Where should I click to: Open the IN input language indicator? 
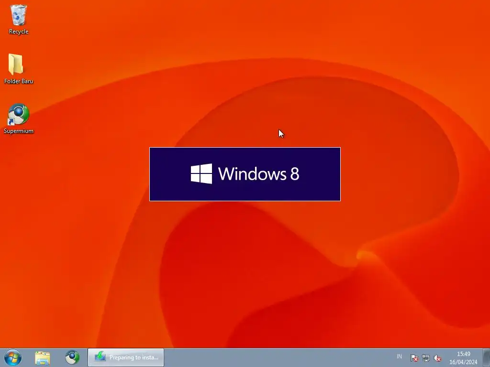[399, 356]
